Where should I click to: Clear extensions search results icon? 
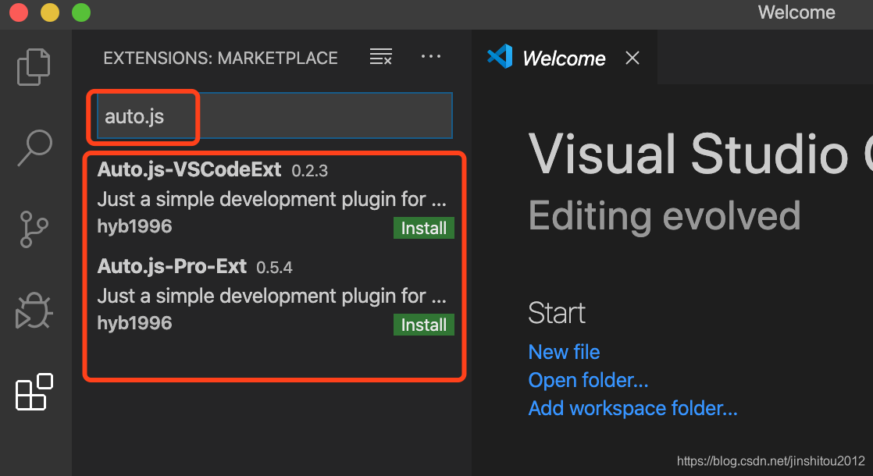pyautogui.click(x=381, y=57)
